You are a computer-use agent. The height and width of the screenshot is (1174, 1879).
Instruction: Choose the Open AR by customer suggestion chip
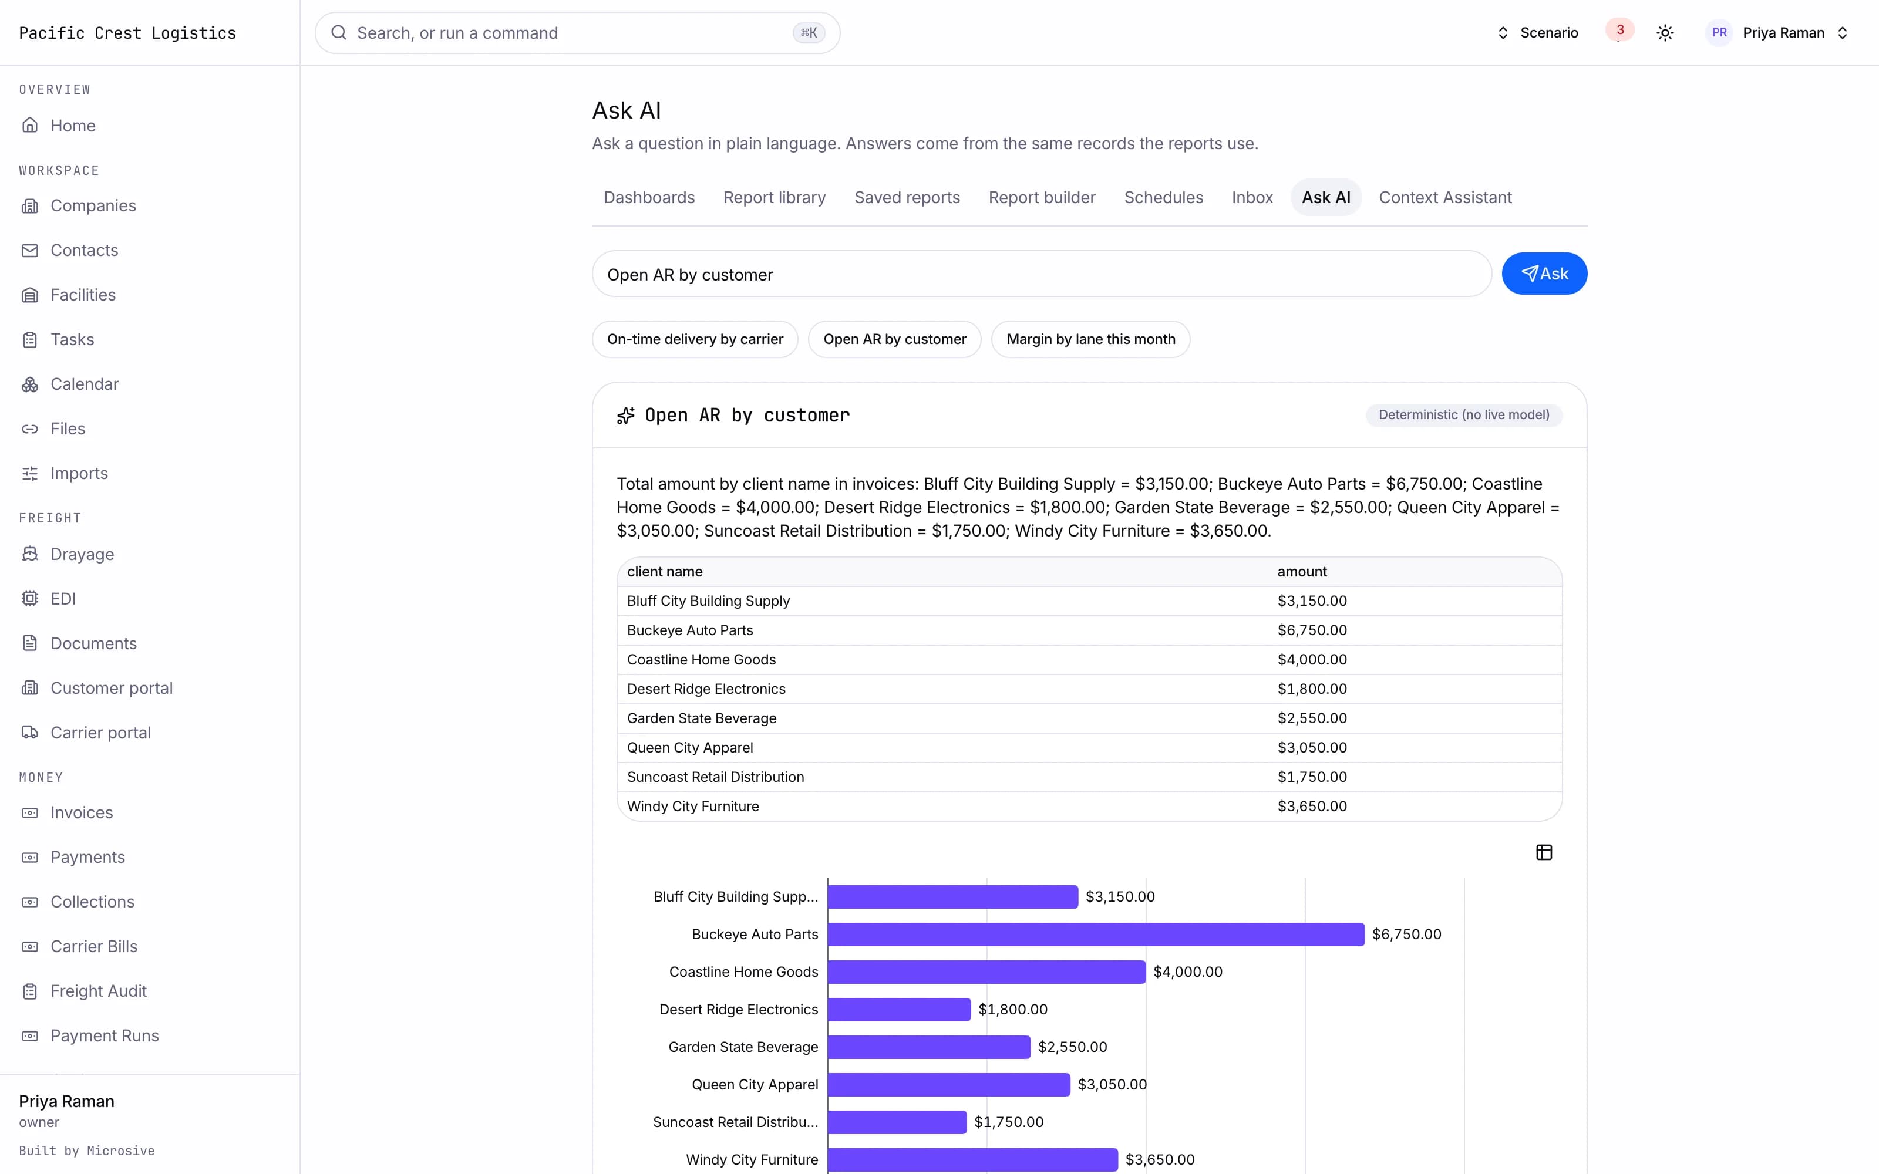click(894, 339)
